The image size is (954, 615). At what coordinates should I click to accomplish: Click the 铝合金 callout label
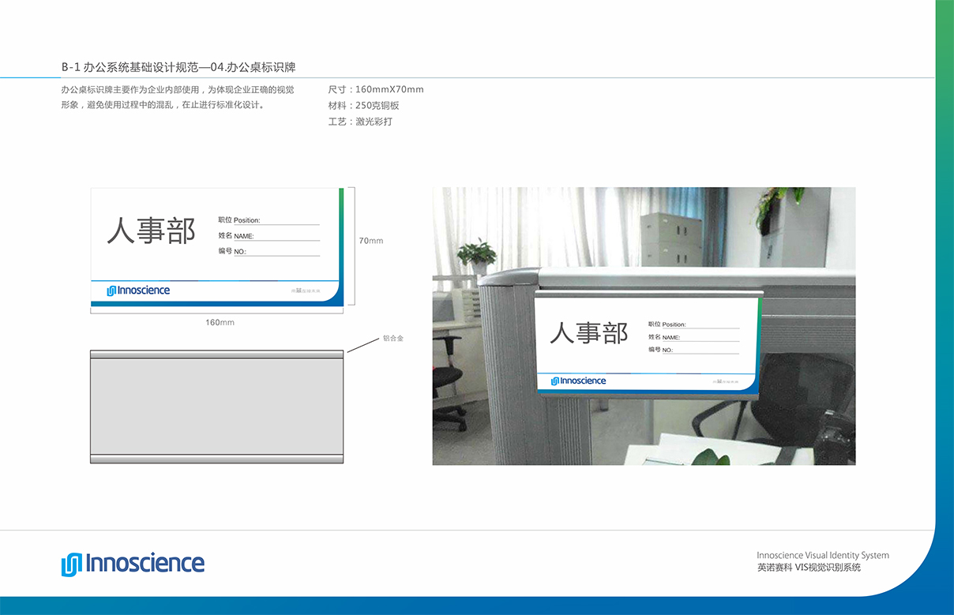pyautogui.click(x=393, y=338)
